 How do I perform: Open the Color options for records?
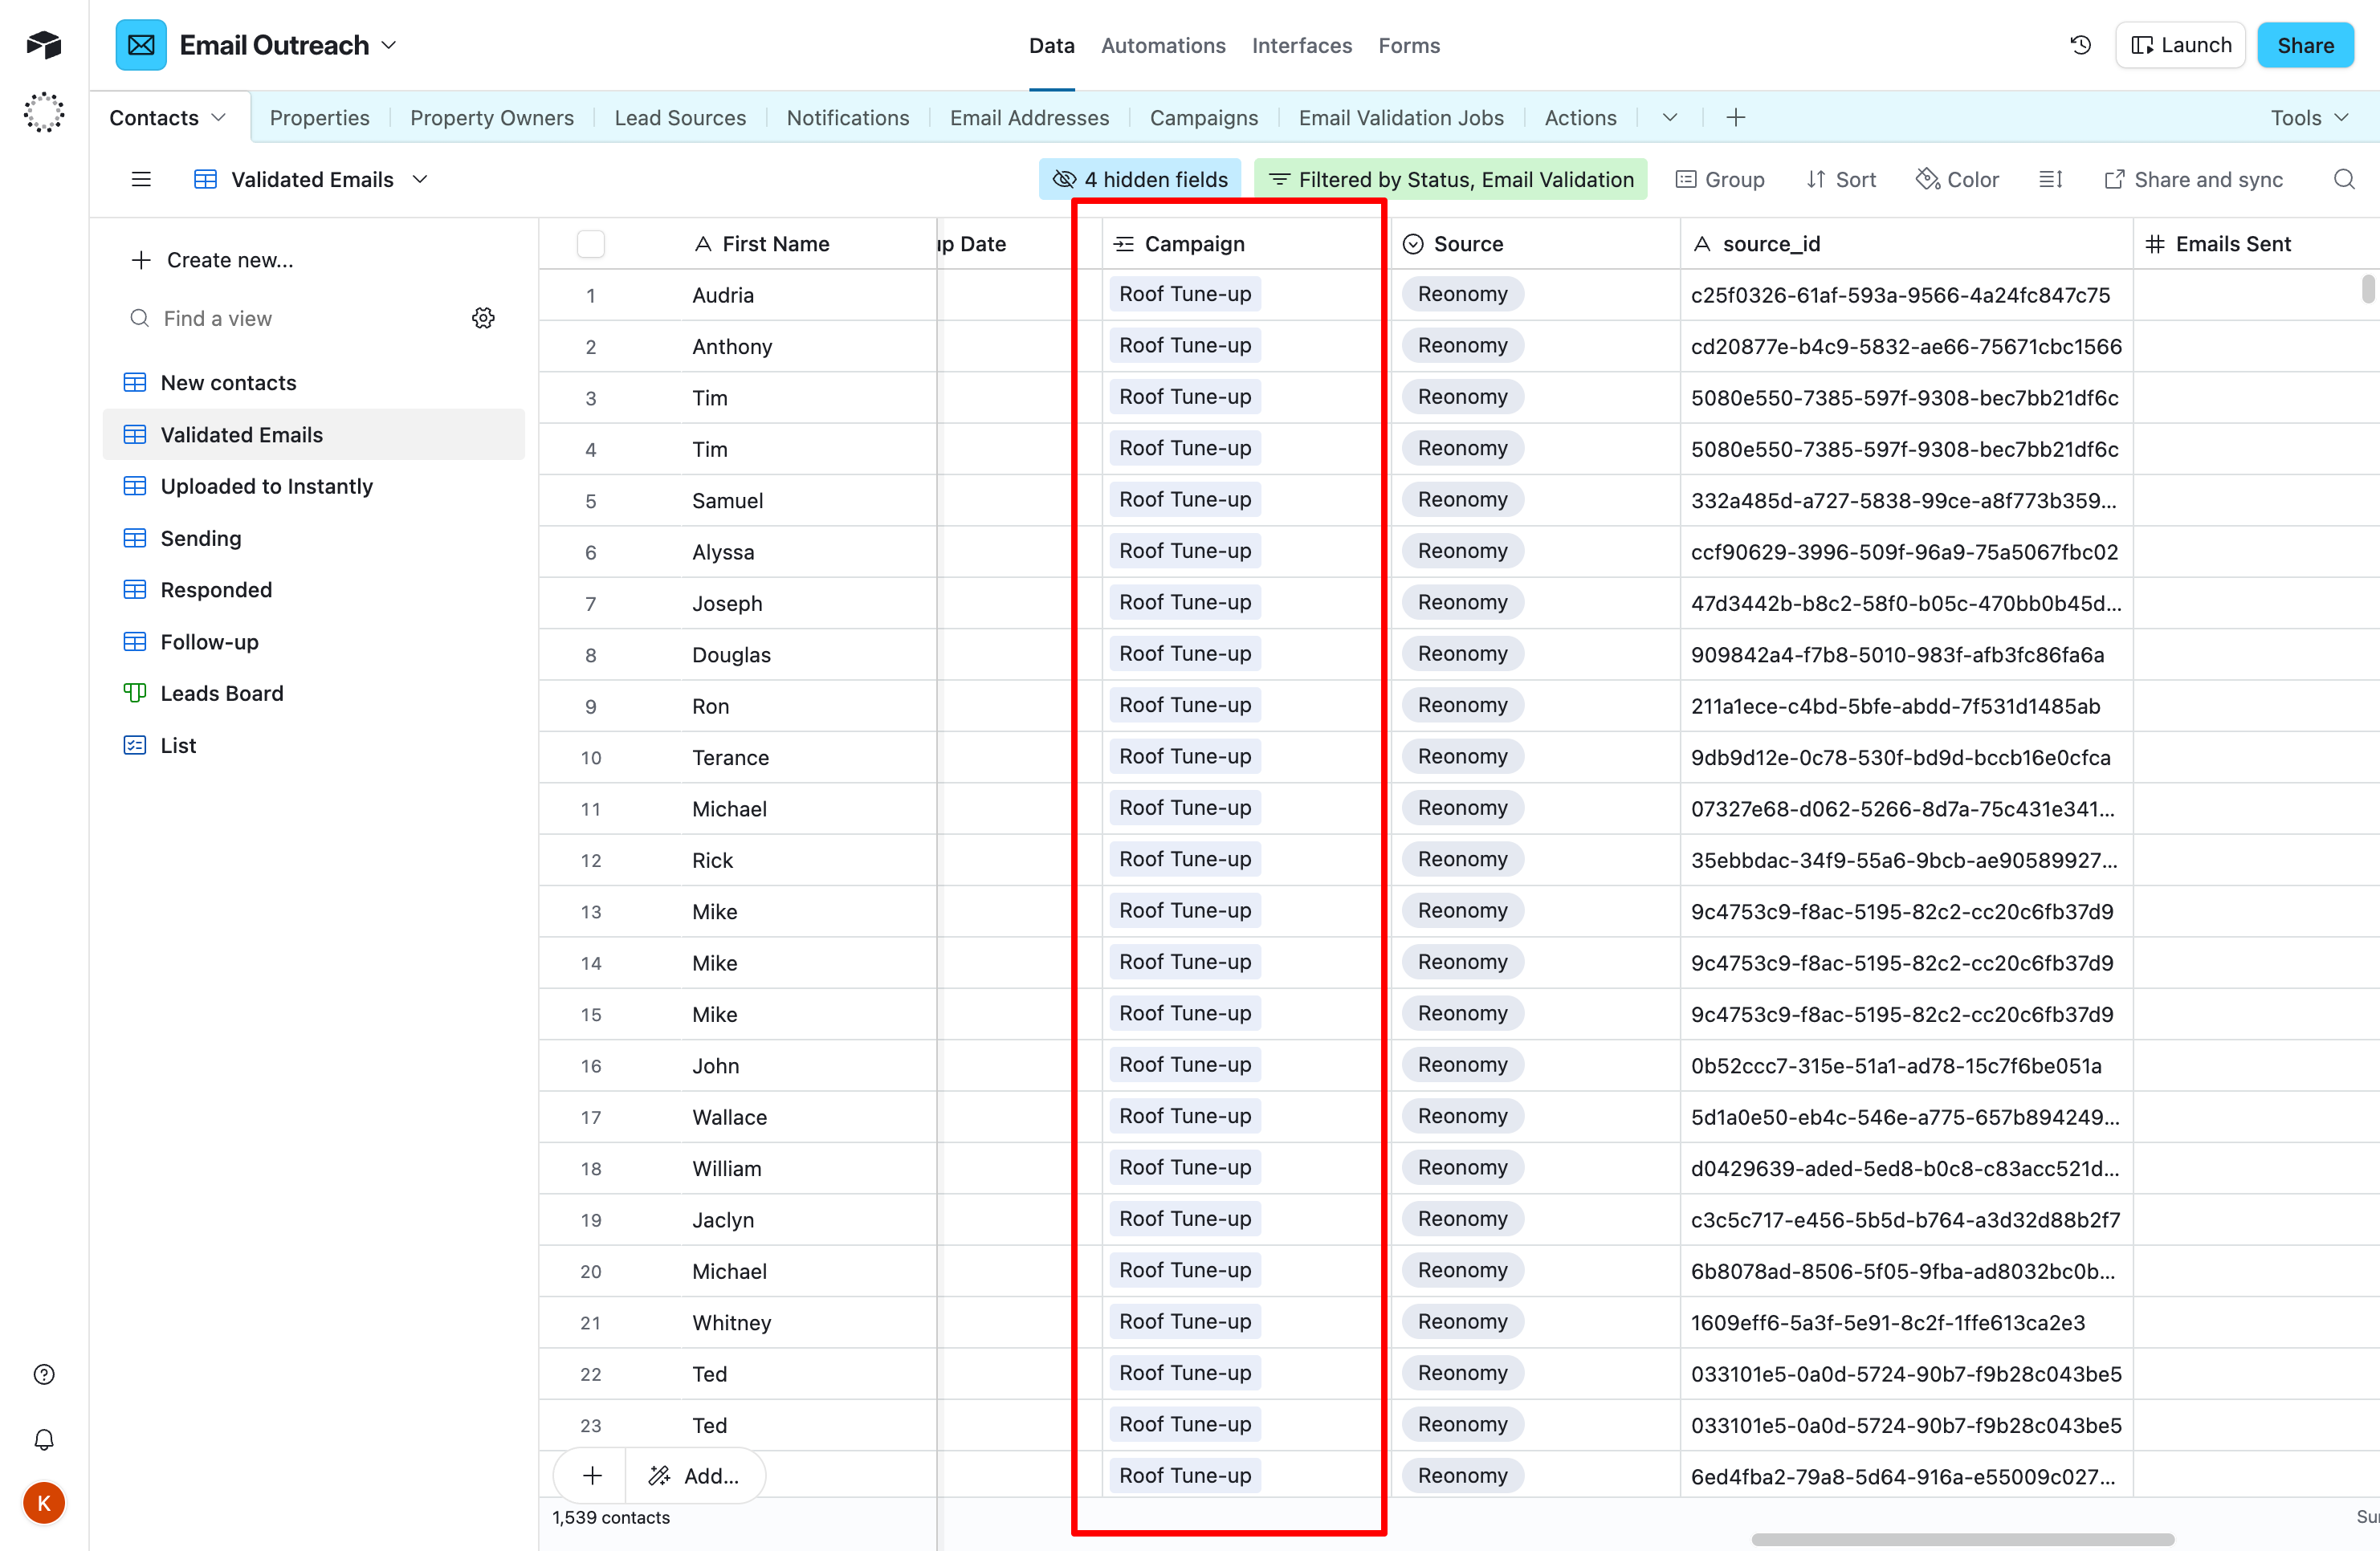(x=1957, y=179)
